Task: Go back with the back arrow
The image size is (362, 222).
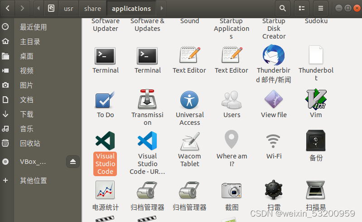Action: click(8, 8)
